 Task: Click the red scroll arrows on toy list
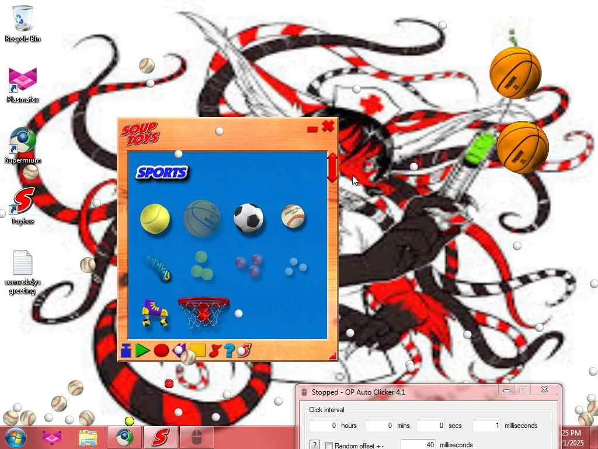pos(332,168)
